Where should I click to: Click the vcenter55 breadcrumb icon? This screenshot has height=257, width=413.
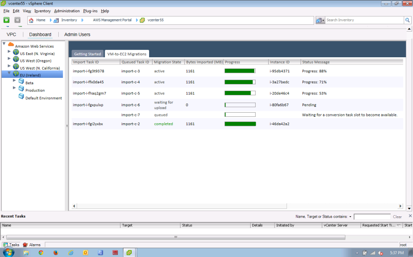coord(142,20)
